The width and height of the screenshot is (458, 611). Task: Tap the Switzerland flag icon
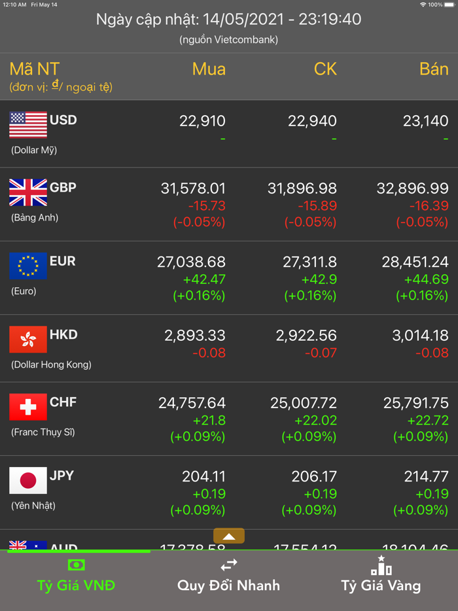pos(28,407)
